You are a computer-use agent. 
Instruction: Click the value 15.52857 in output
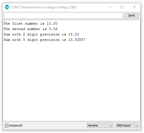pos(77,40)
